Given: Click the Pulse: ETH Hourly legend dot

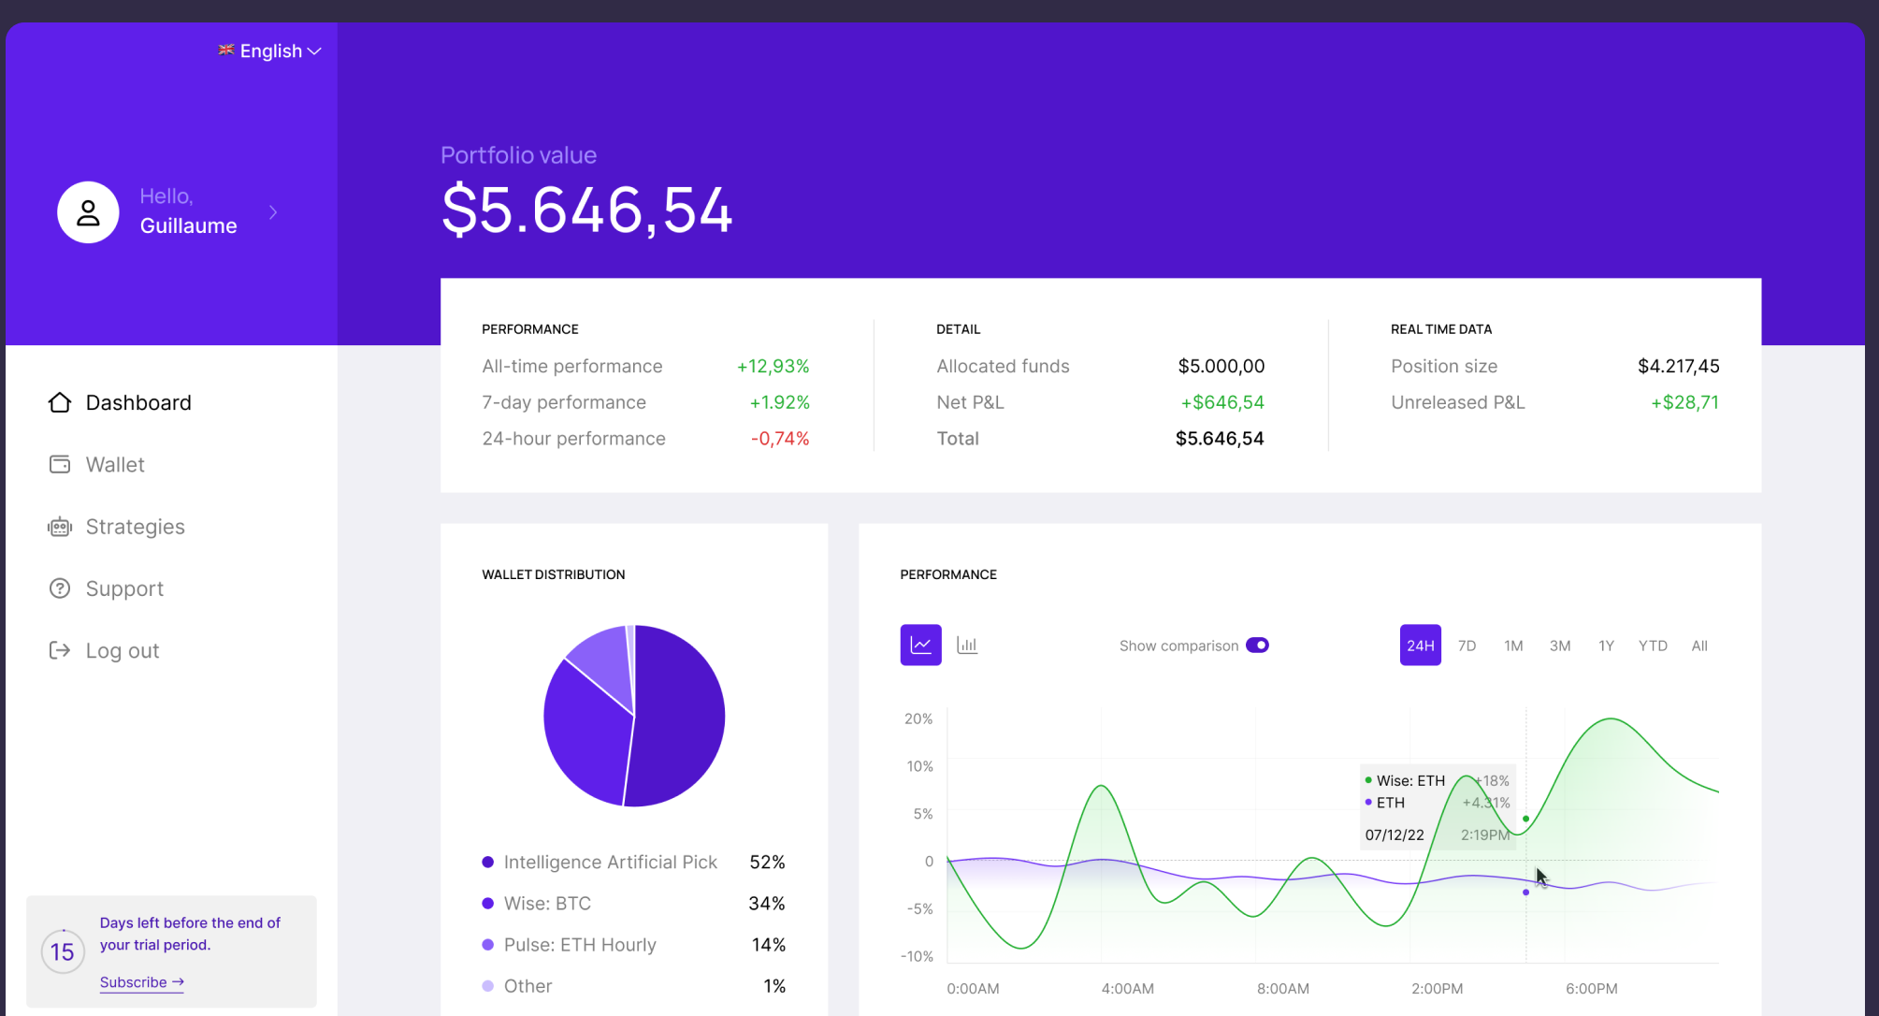Looking at the screenshot, I should click(x=486, y=944).
